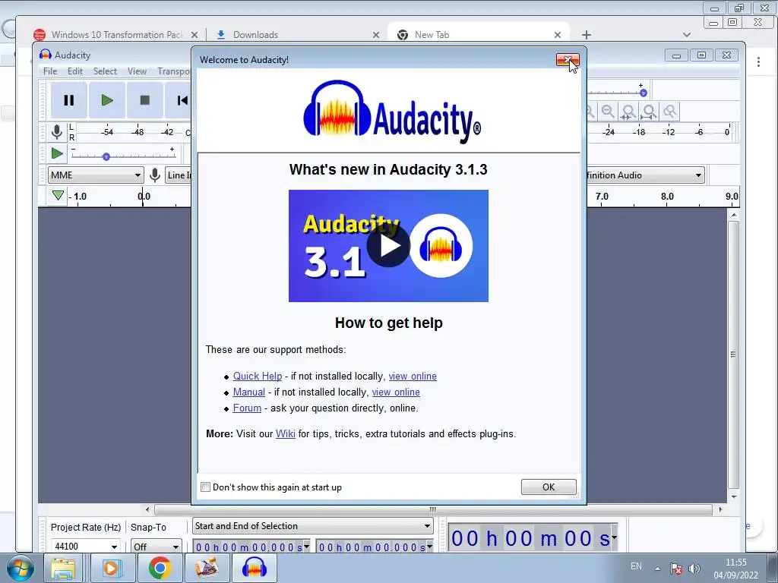Open the Wiki link
Screen dimensions: 778x583
pos(286,433)
